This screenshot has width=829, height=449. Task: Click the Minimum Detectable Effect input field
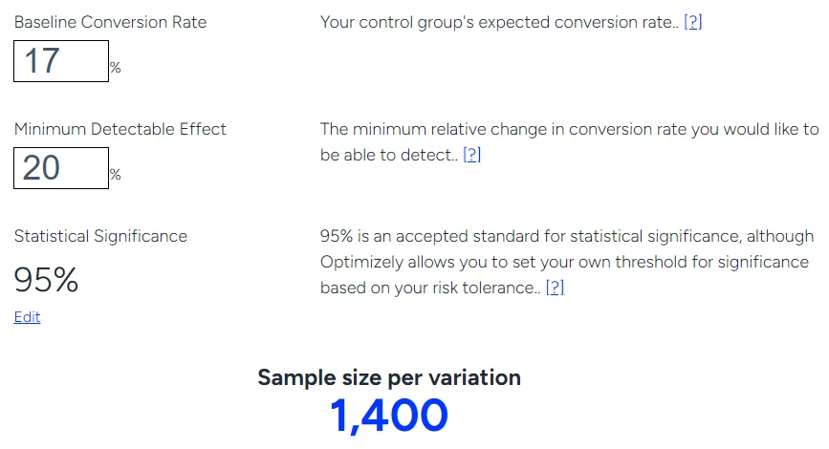(x=60, y=168)
